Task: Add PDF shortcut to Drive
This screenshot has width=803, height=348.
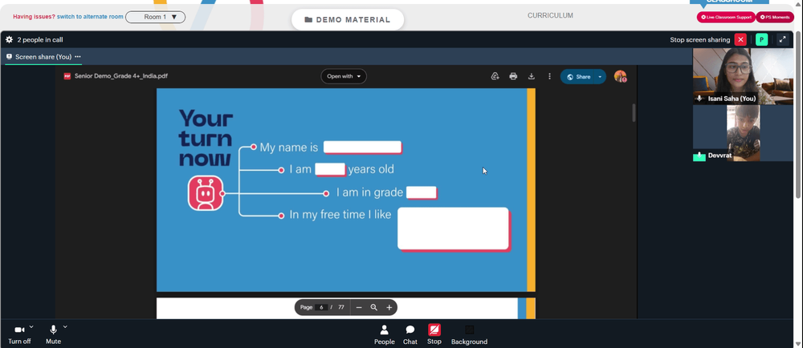Action: (x=495, y=76)
